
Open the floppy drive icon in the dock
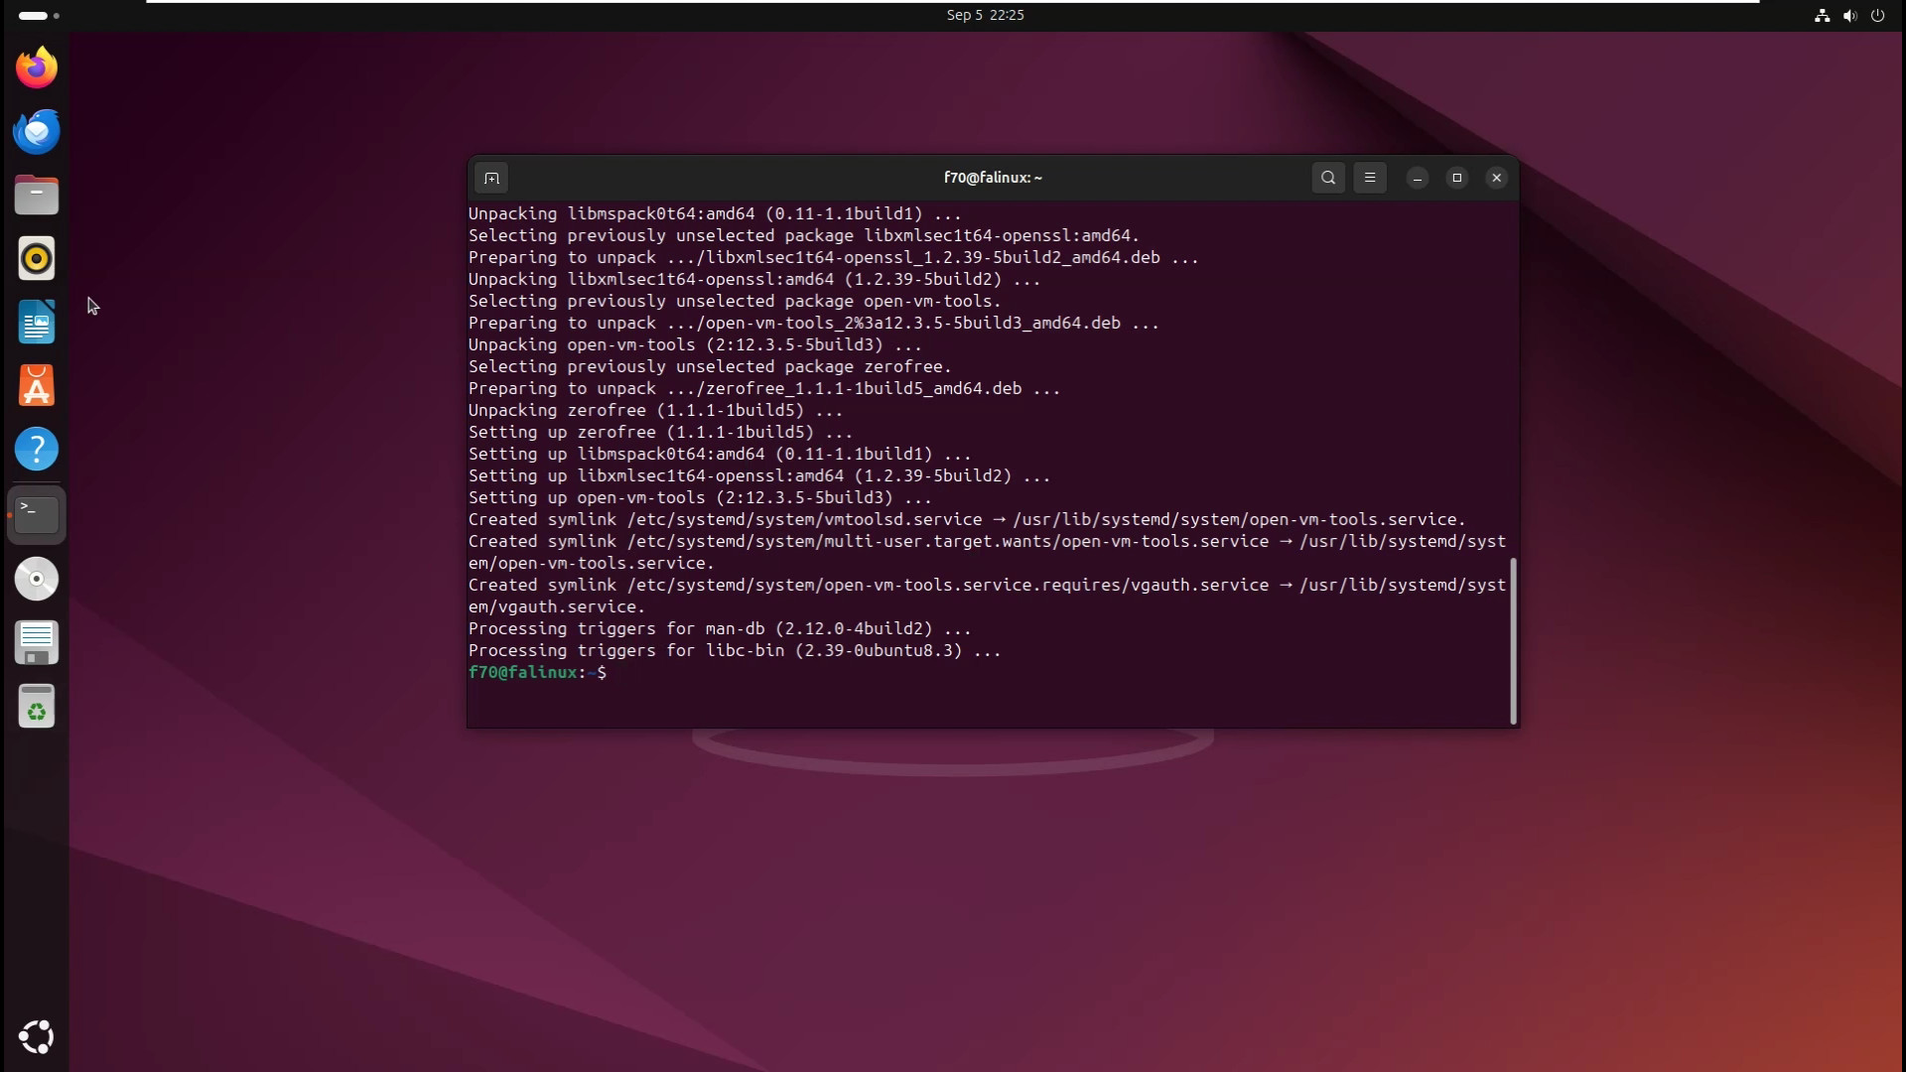pos(37,642)
